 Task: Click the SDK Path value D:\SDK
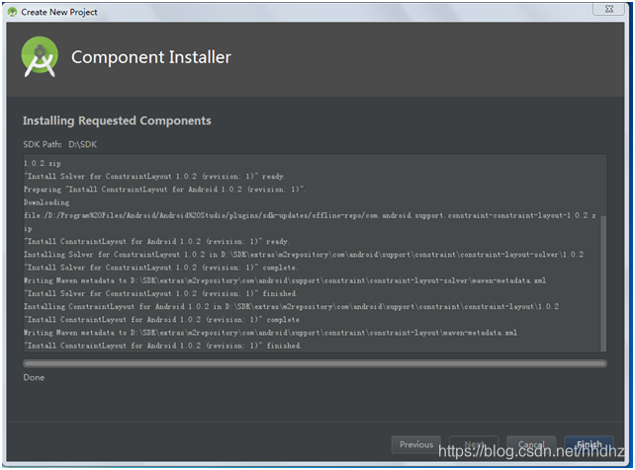pos(83,144)
